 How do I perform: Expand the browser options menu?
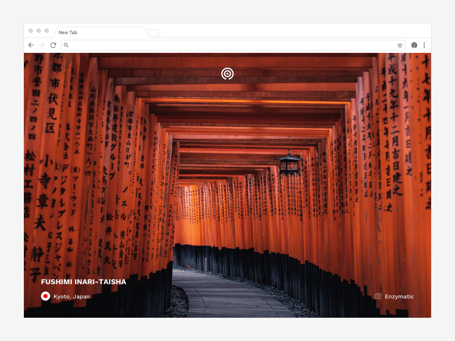click(x=425, y=45)
